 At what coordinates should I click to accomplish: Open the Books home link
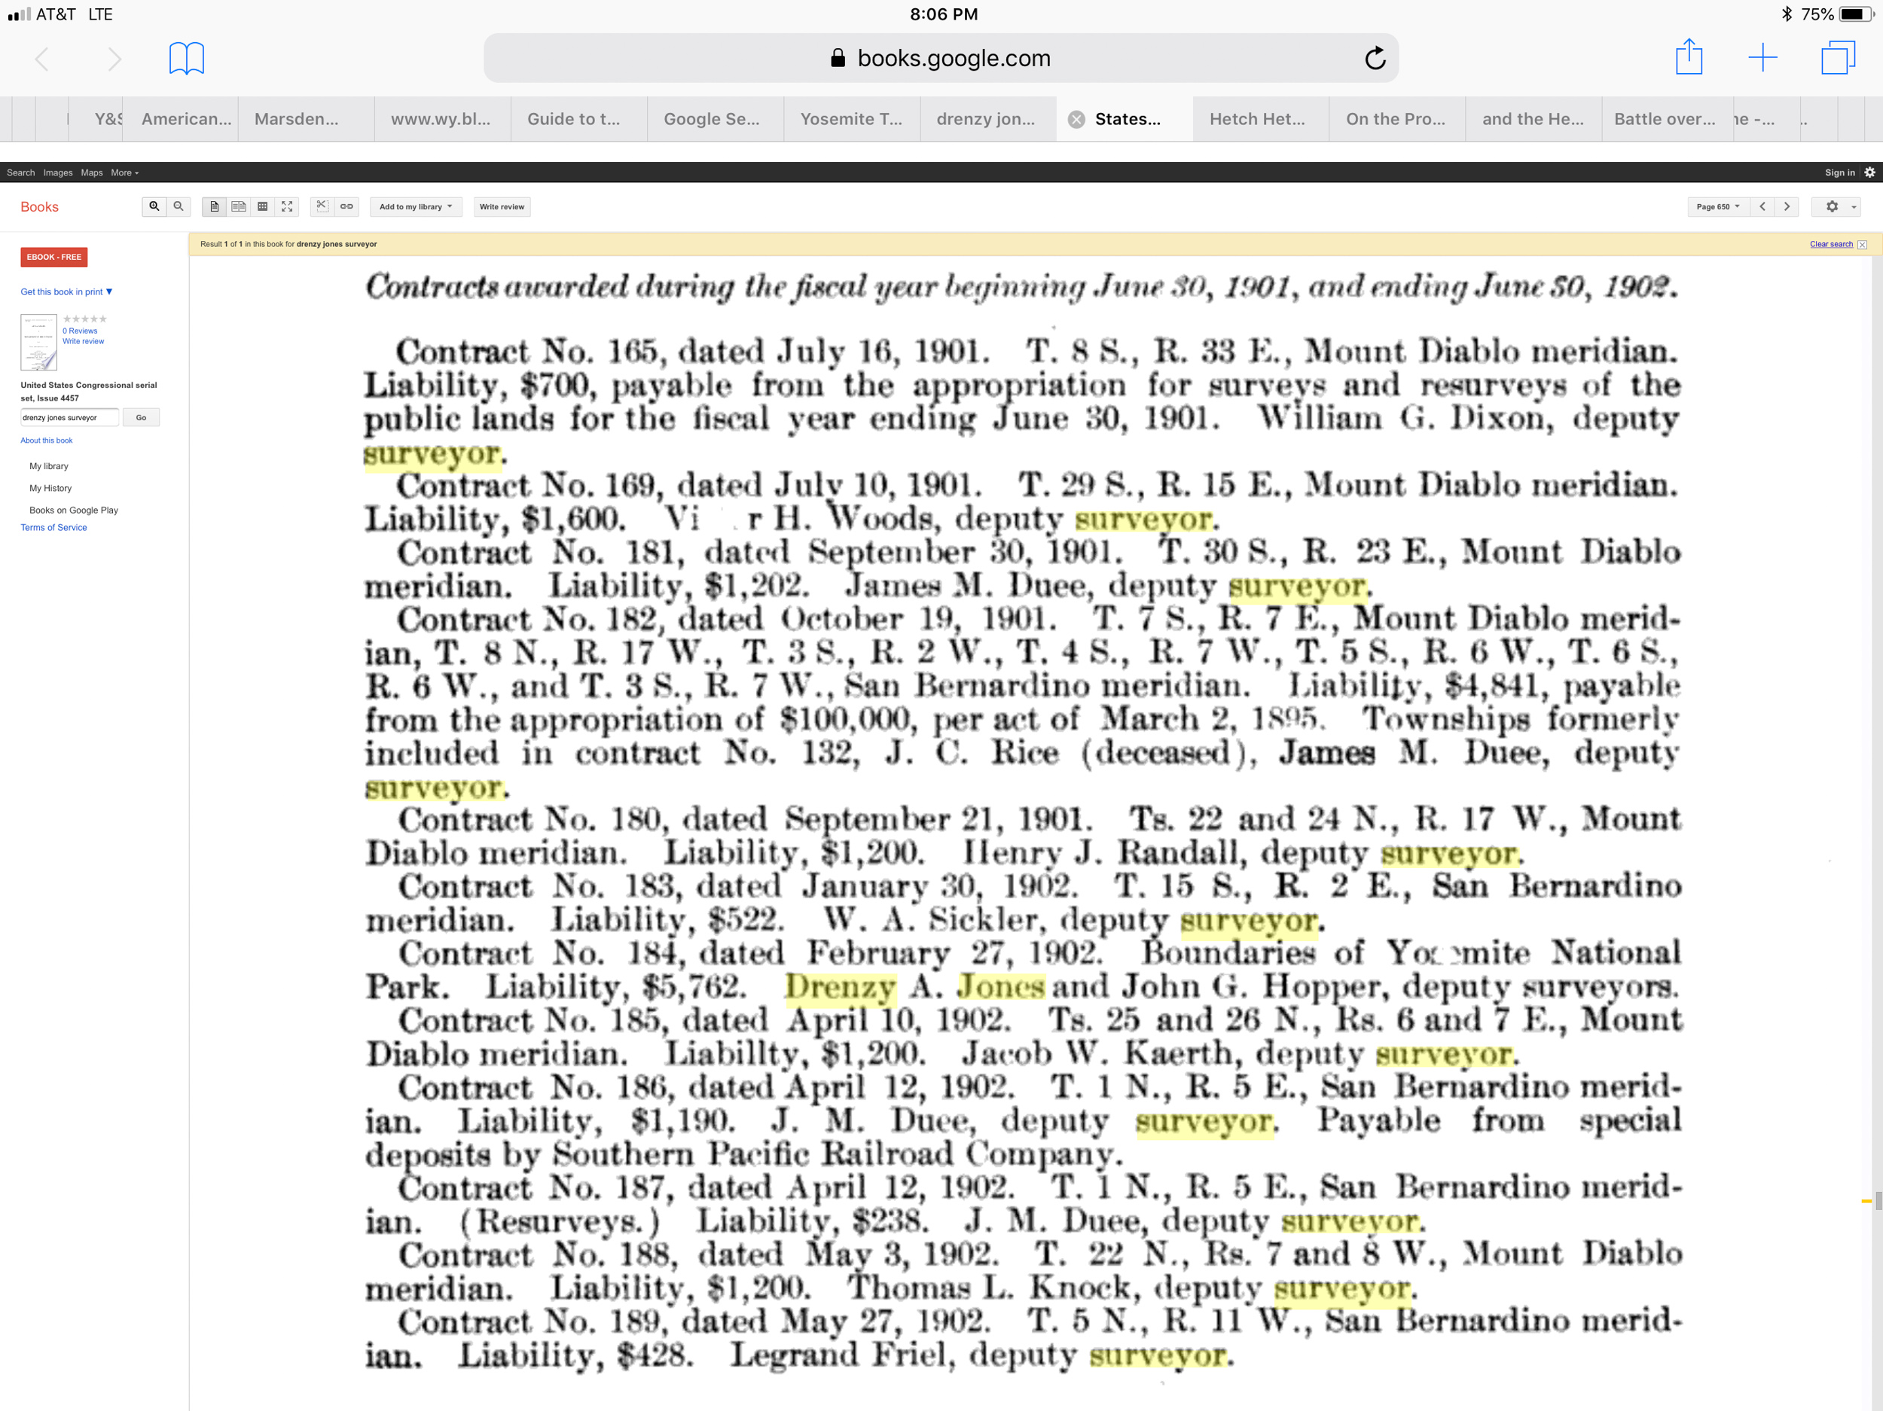pyautogui.click(x=39, y=207)
